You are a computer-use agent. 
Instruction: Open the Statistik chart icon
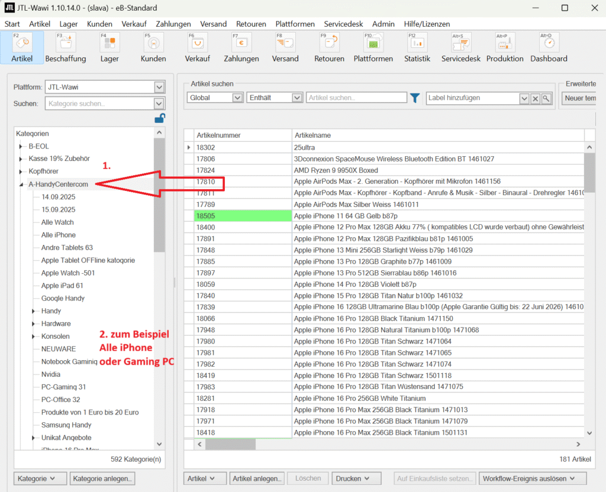click(x=417, y=44)
